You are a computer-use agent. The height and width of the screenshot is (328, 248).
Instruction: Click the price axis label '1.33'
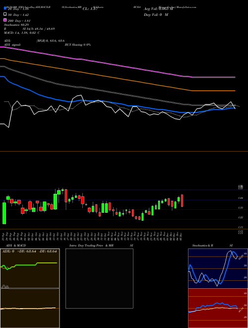tap(241, 208)
